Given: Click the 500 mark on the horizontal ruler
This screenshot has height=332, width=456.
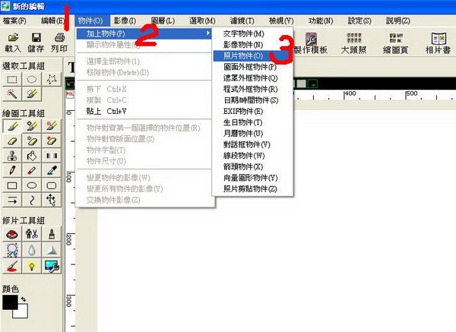Looking at the screenshot, I should pos(412,93).
